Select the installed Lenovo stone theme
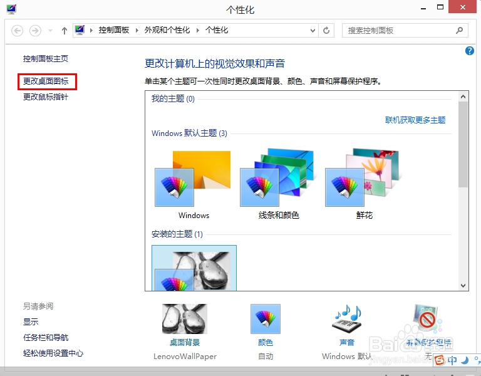 click(x=194, y=268)
